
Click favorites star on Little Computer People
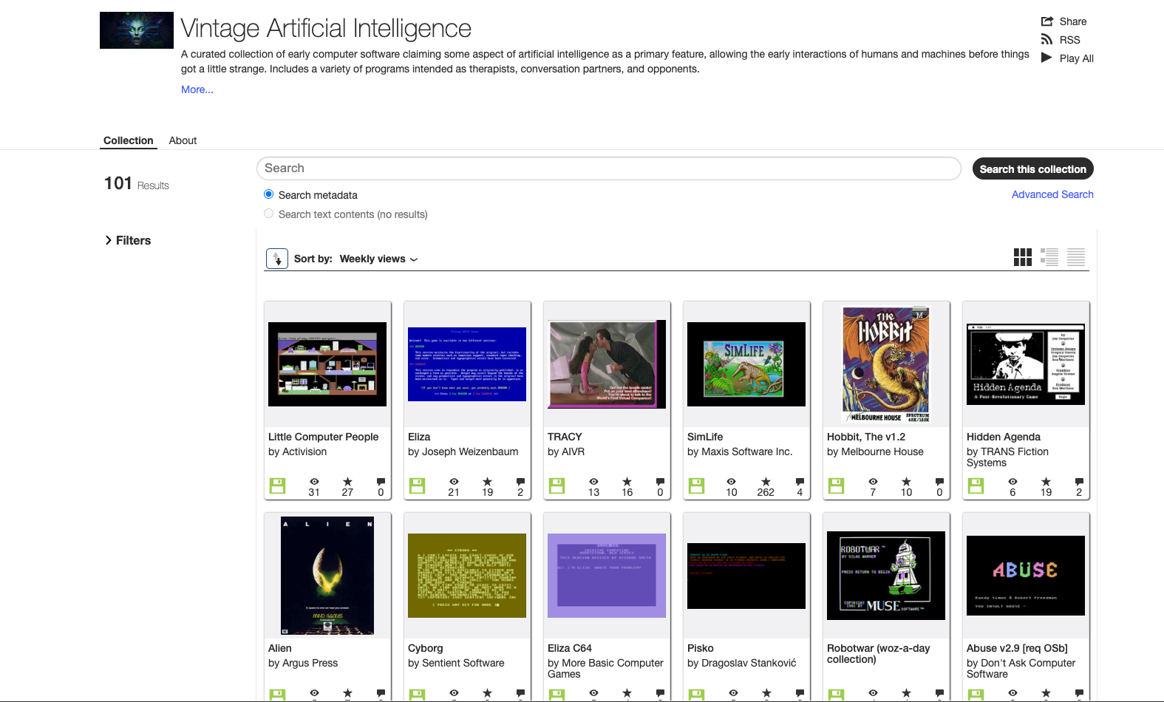[347, 482]
